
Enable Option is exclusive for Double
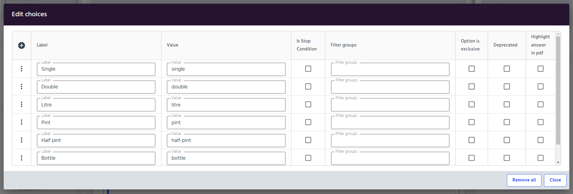pos(471,87)
